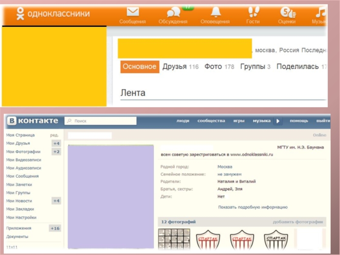
Task: Open Гости footprints icon
Action: (253, 12)
